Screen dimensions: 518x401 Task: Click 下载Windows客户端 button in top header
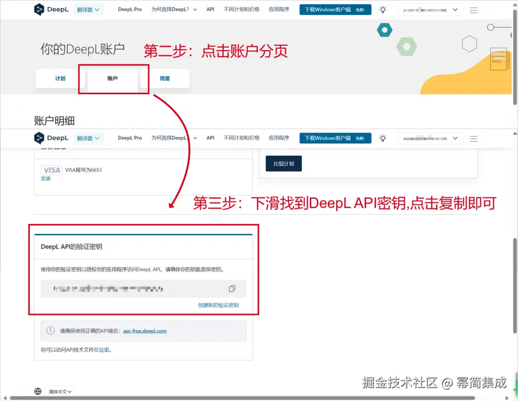tap(335, 10)
